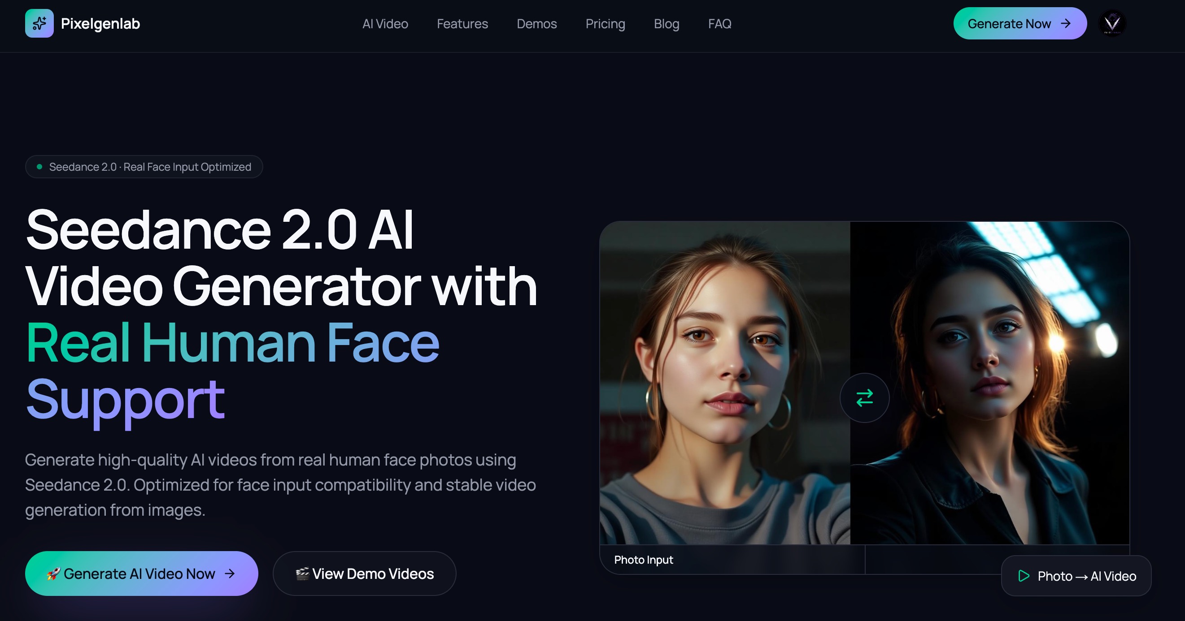Open the user avatar profile icon
Screen dimensions: 1185x621
click(1112, 23)
